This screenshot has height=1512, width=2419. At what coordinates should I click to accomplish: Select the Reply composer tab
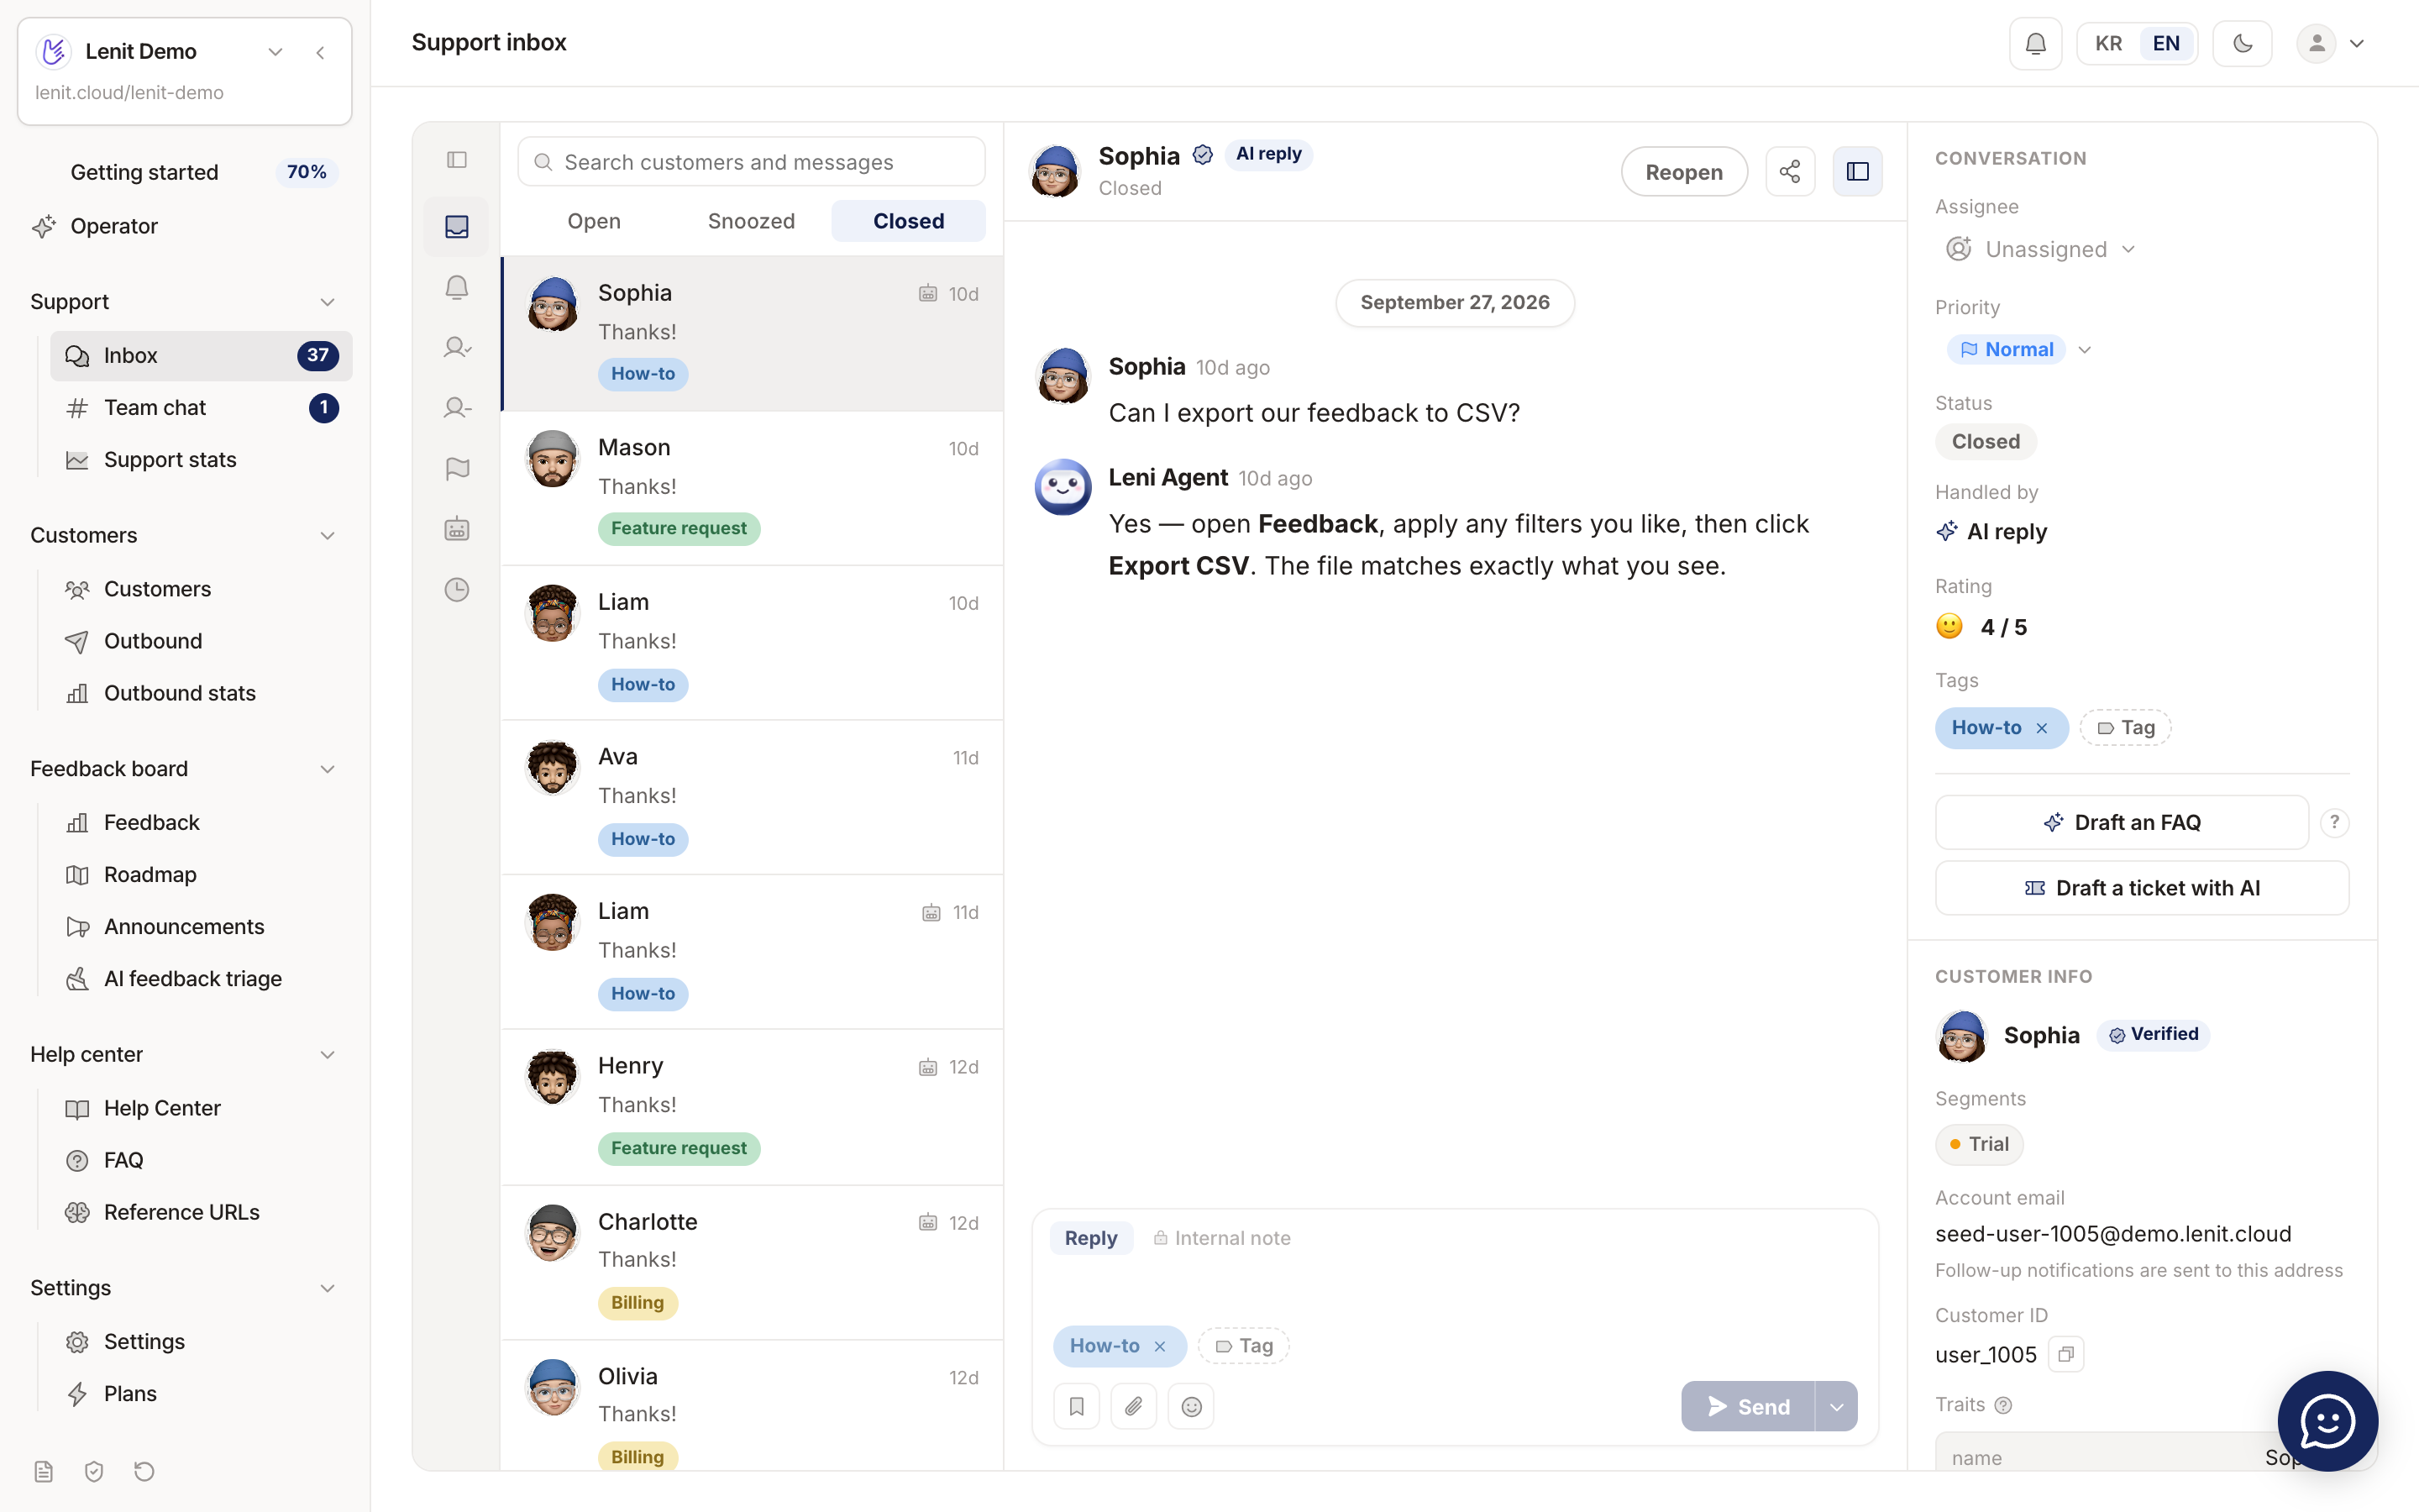pos(1090,1238)
